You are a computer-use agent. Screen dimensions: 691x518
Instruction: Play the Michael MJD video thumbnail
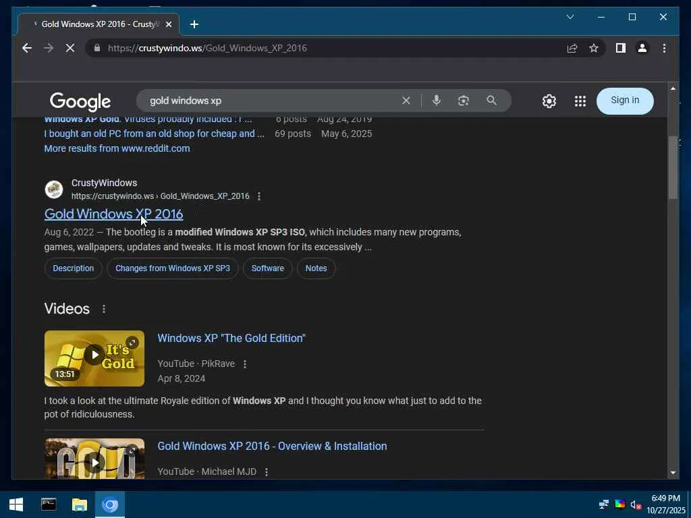click(94, 459)
